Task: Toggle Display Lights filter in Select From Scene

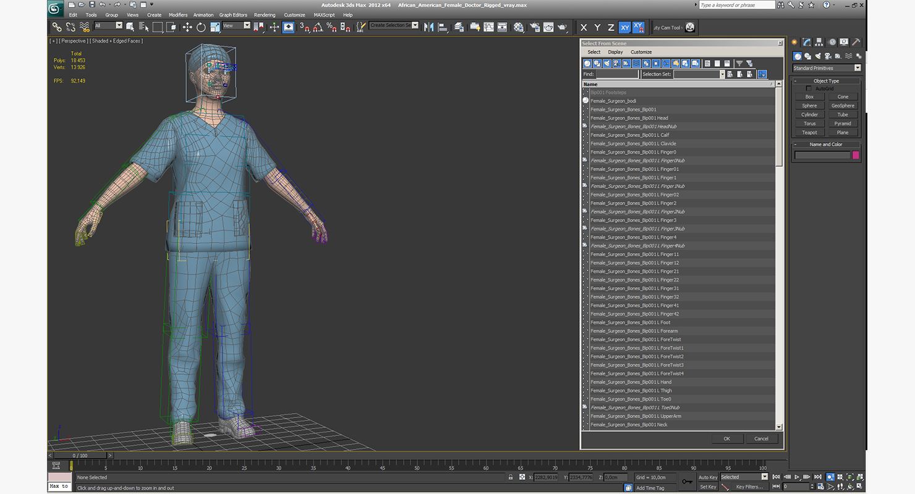Action: [x=607, y=64]
